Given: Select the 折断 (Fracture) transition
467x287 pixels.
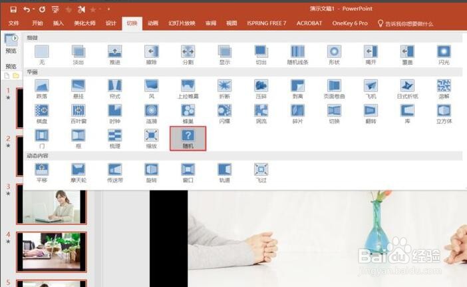Looking at the screenshot, I should click(225, 89).
